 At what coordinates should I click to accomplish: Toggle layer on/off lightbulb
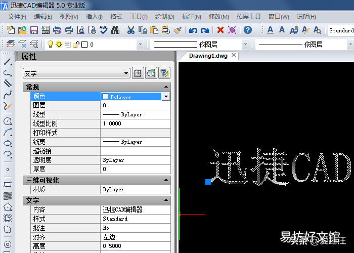[50, 45]
